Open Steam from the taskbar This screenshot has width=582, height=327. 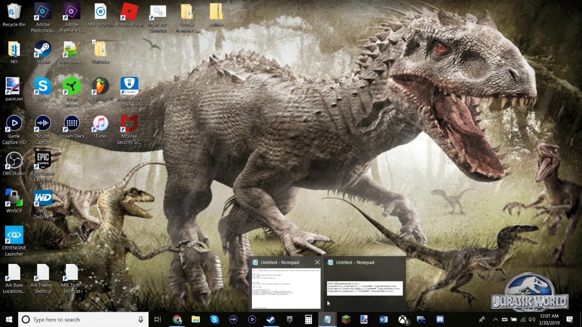coord(271,320)
